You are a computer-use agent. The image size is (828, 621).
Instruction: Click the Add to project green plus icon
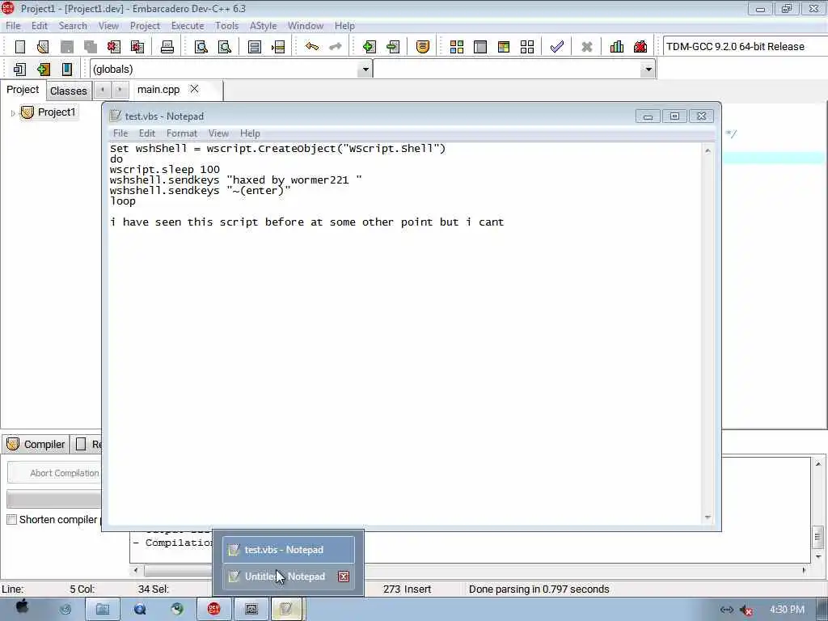370,47
